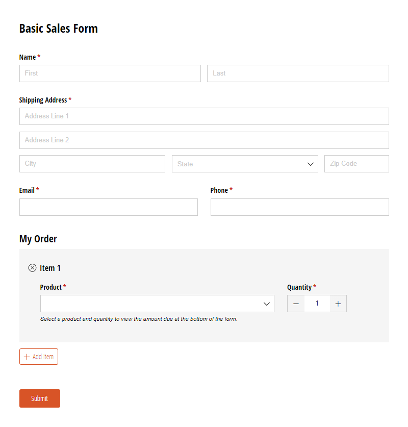Open the State selection dropdown
The height and width of the screenshot is (427, 408).
click(245, 164)
